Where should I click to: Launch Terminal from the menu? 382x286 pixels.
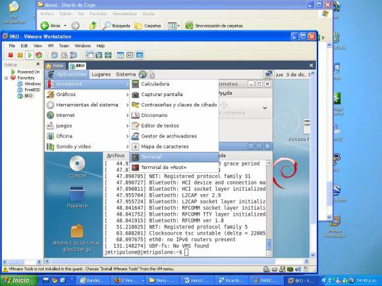coord(174,157)
